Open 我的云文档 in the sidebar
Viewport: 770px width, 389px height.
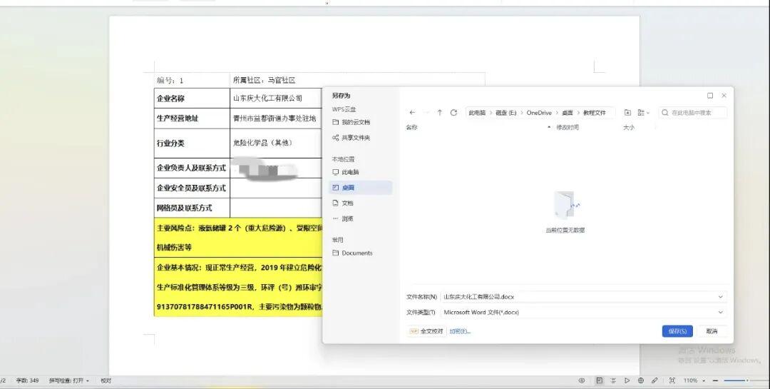click(355, 122)
